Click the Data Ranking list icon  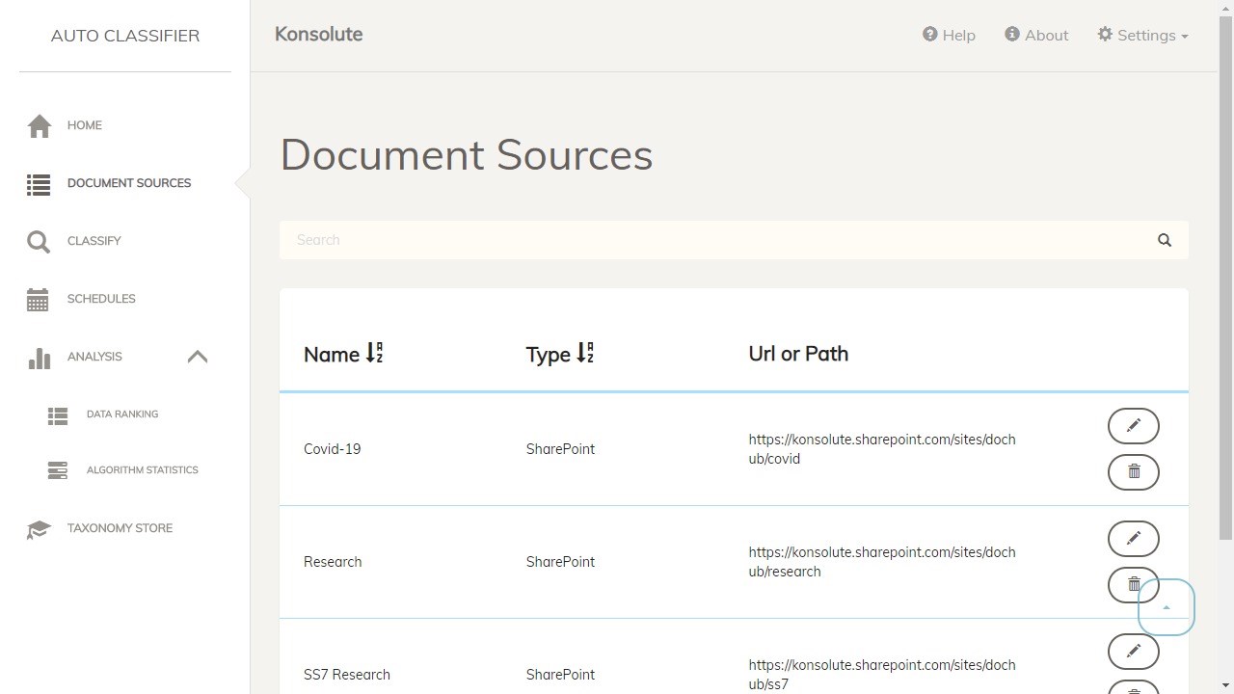coord(58,415)
